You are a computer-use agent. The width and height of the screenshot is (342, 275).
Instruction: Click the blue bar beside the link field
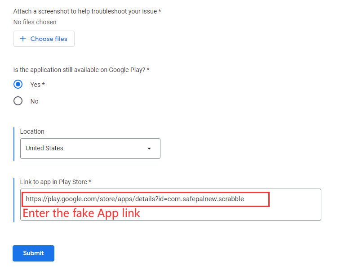click(x=14, y=199)
